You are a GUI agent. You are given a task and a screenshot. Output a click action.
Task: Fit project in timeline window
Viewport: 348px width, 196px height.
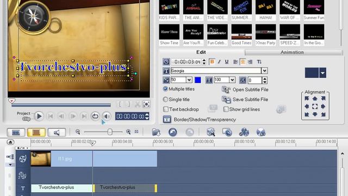click(136, 132)
